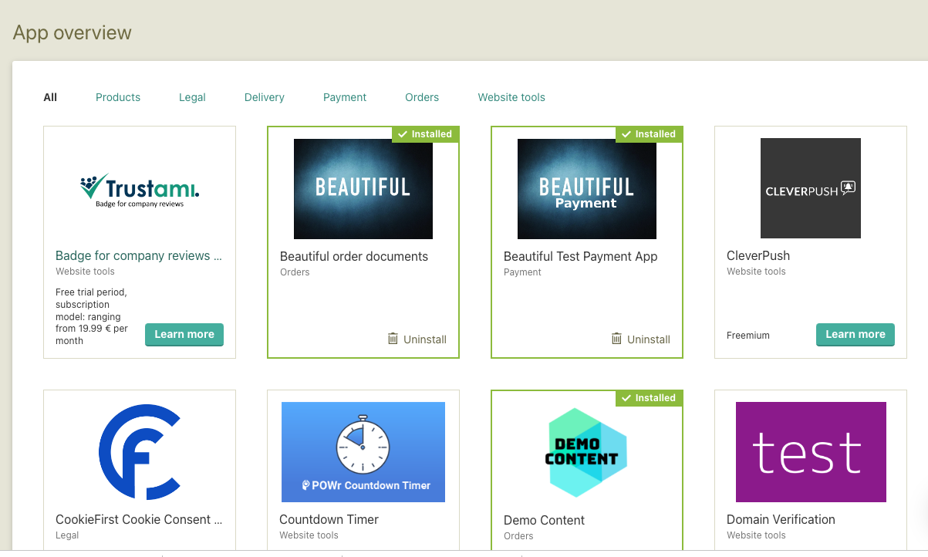Screen dimensions: 928x557
Task: Select the All filter tab
Action: (x=50, y=97)
